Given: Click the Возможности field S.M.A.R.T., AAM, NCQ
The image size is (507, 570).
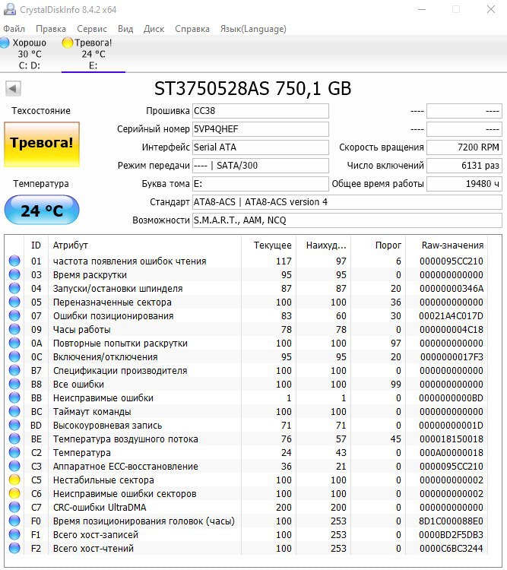Looking at the screenshot, I should coord(347,220).
